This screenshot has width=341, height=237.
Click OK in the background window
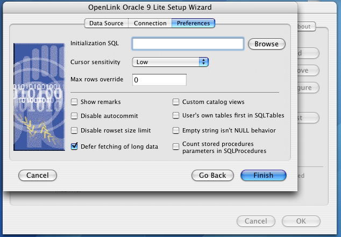(301, 221)
